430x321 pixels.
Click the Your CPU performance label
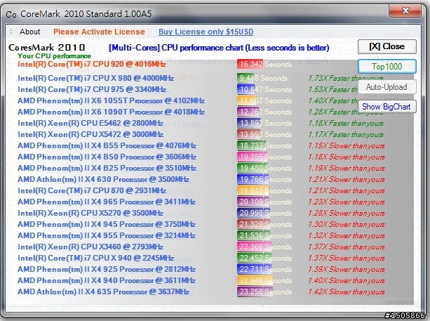click(x=54, y=56)
